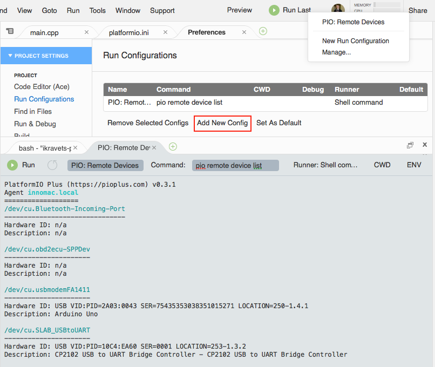Open the Tools menu
435x367 pixels.
click(x=97, y=11)
